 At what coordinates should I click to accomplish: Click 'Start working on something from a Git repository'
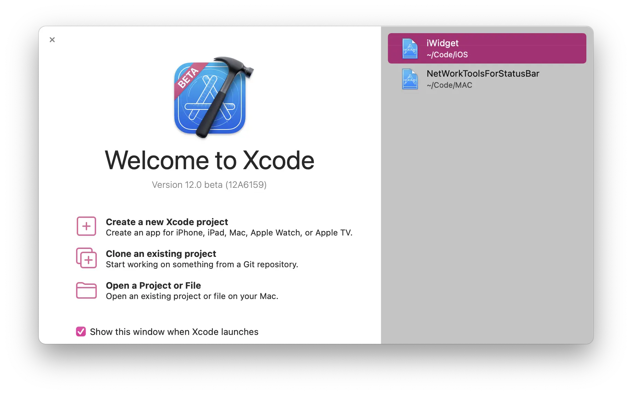click(202, 264)
